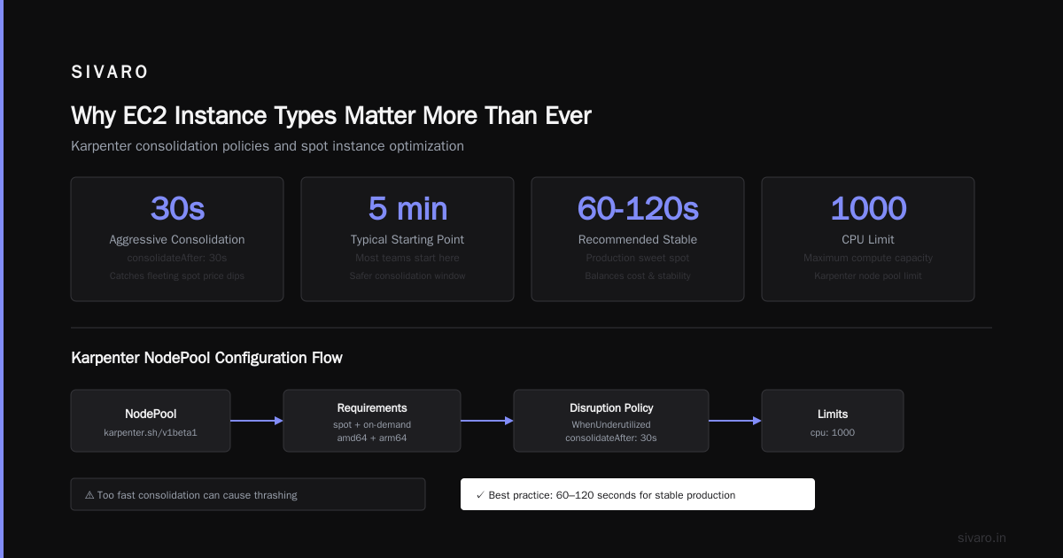The height and width of the screenshot is (558, 1063).
Task: Click 'Karpenter node pool limit' text
Action: point(868,275)
